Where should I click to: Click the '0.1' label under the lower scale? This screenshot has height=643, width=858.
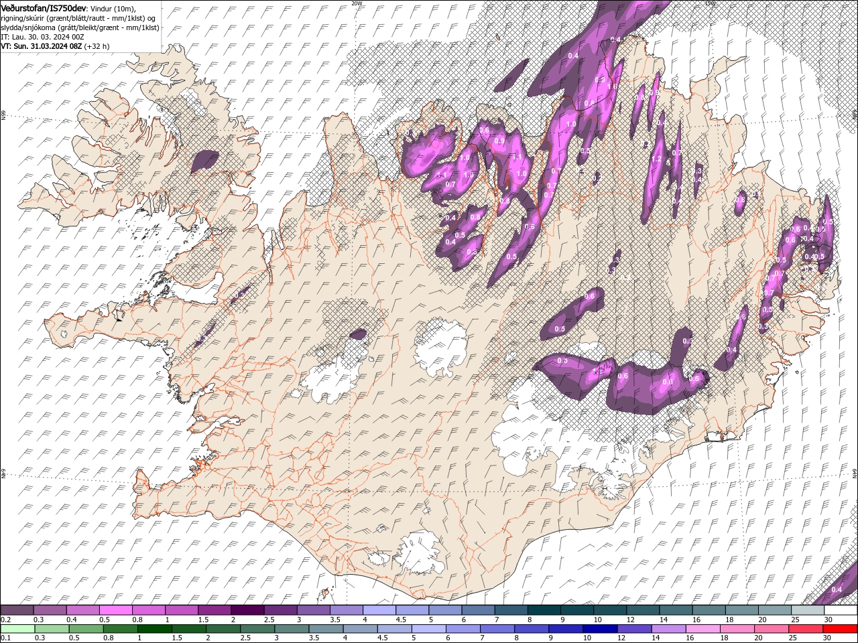(5, 638)
